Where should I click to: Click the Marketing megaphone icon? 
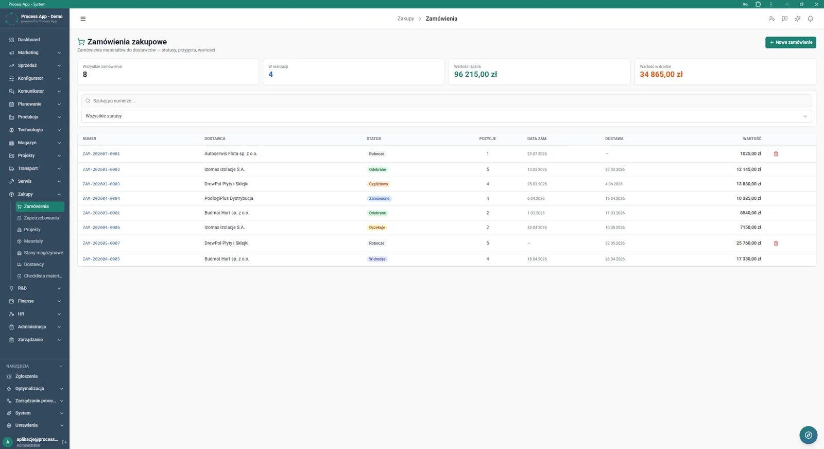click(x=11, y=53)
